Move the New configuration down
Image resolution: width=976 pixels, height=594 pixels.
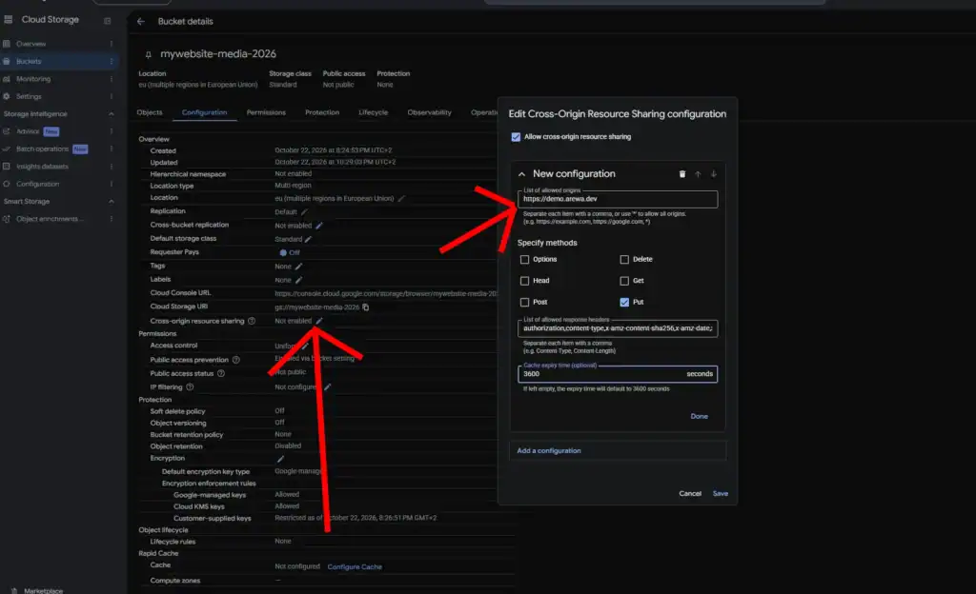(714, 174)
